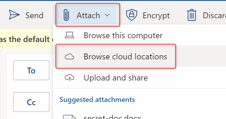Click the Encrypt text label

coord(156,15)
